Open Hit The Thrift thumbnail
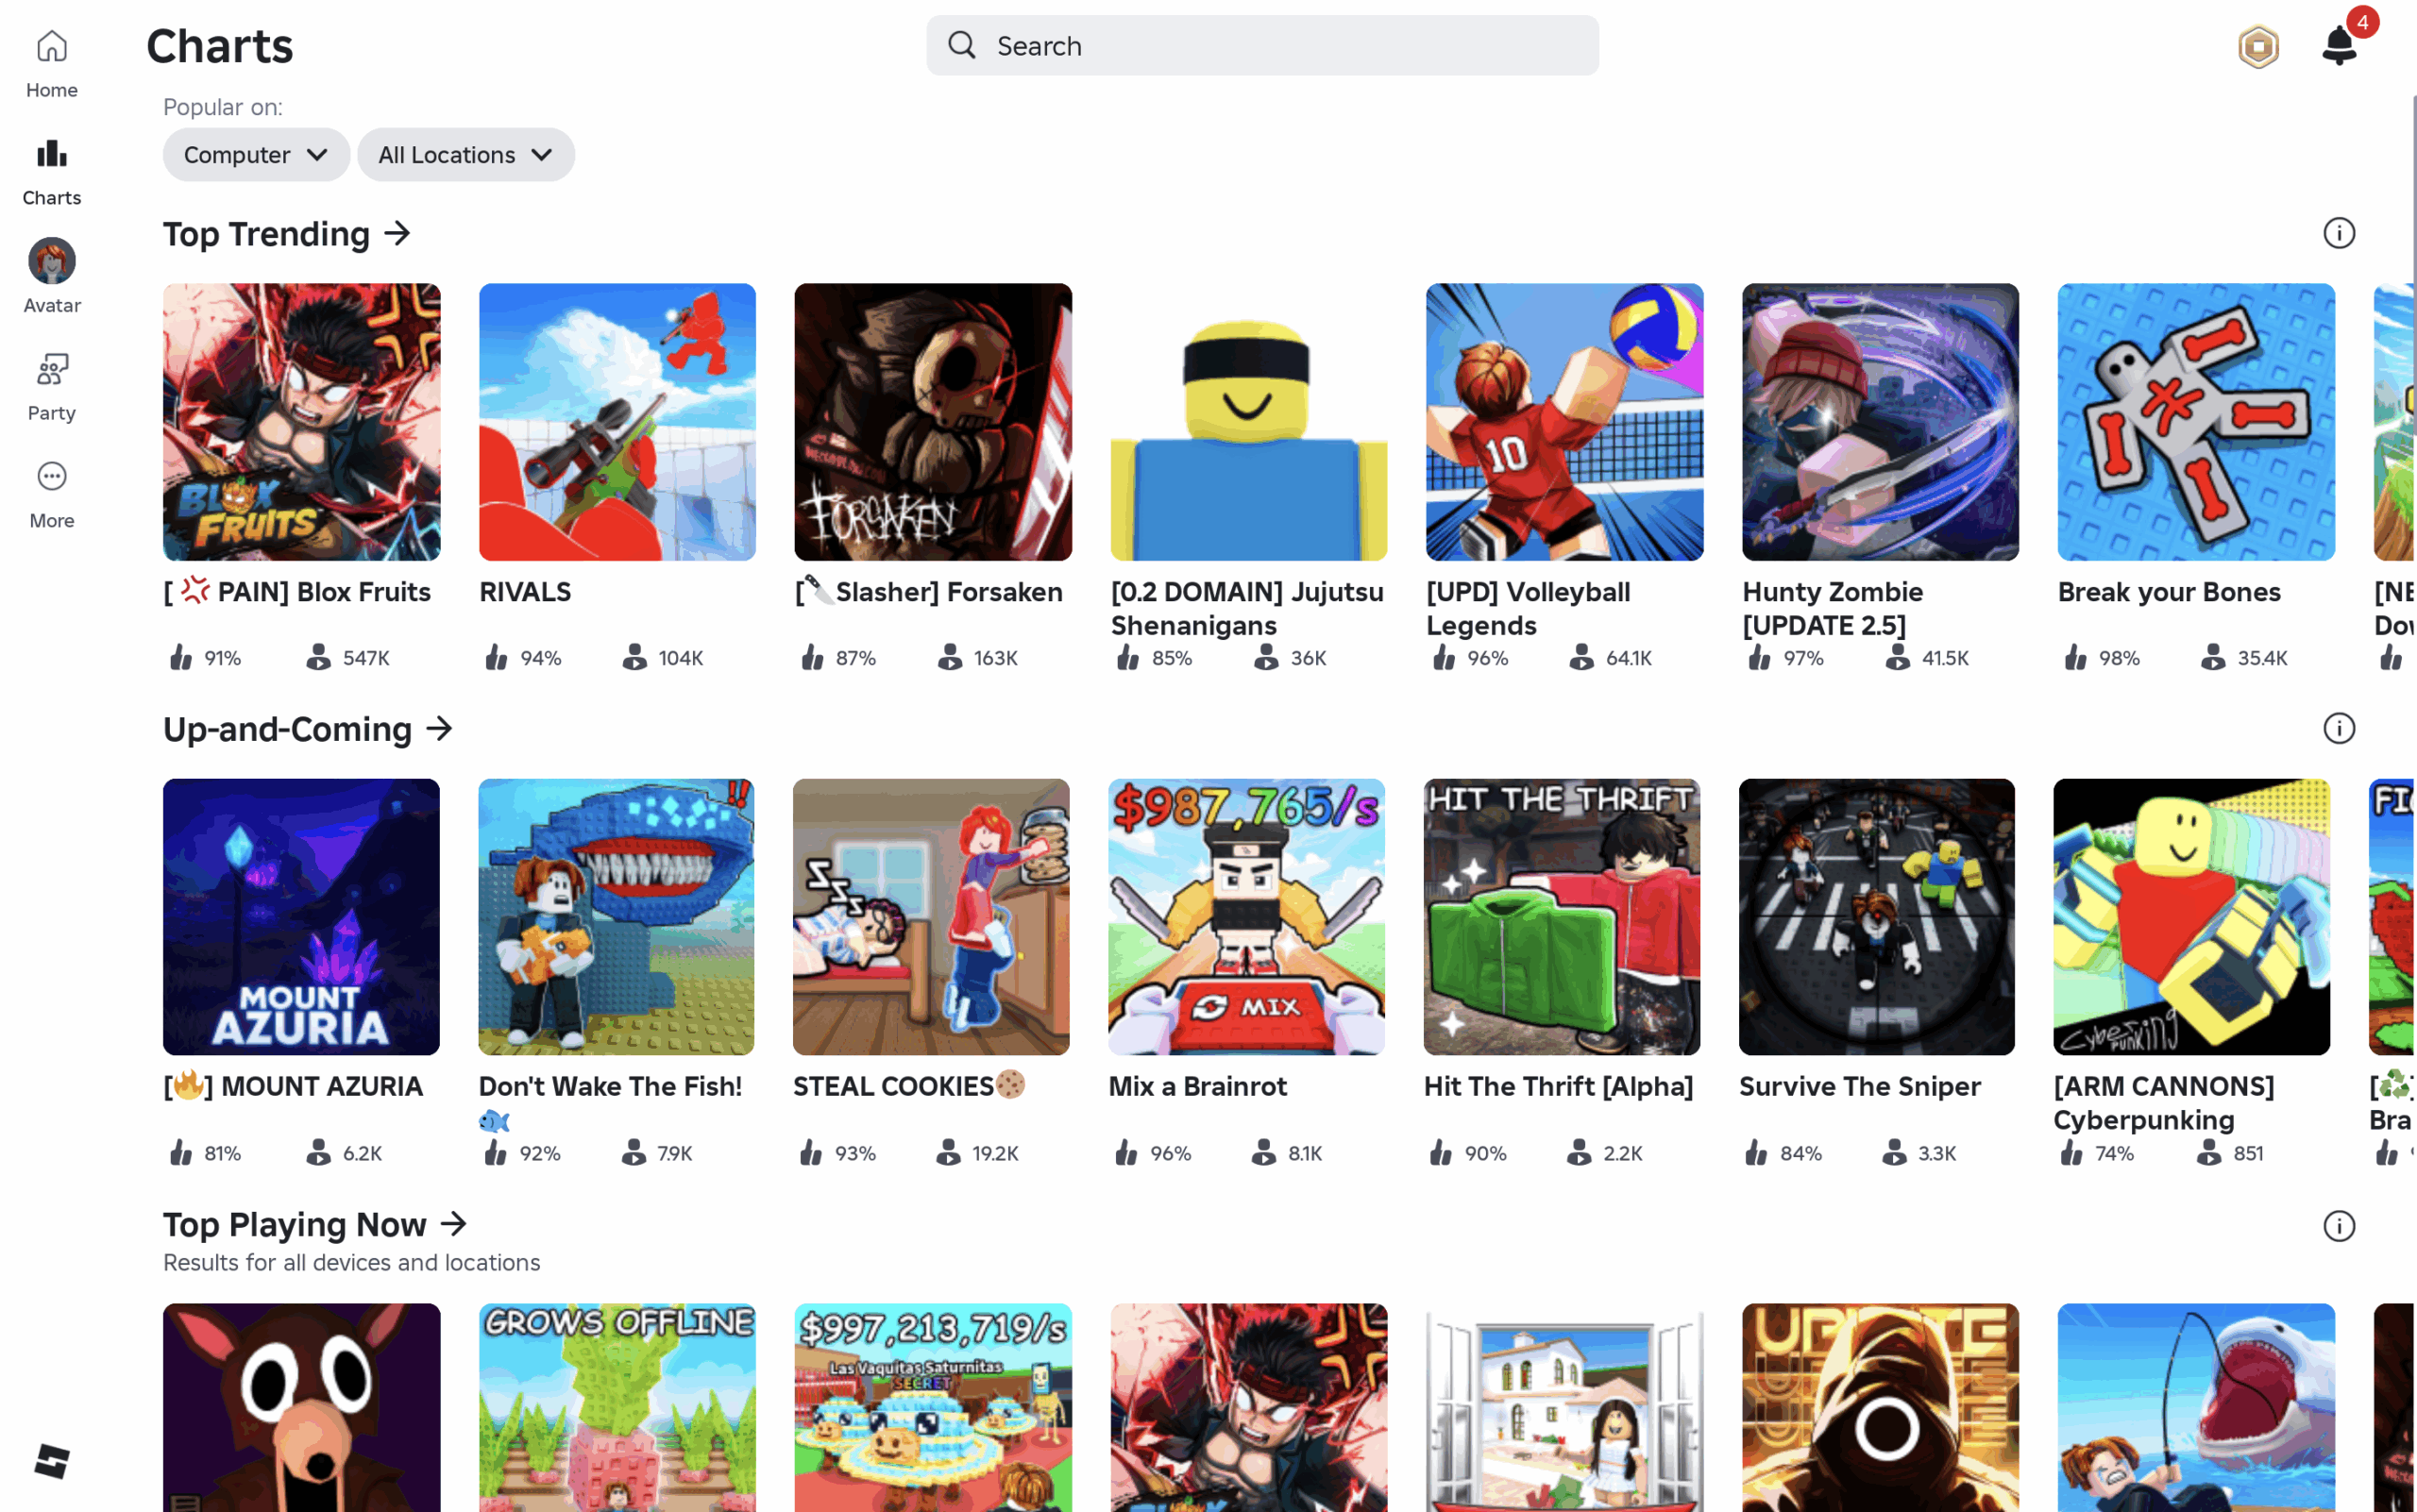 tap(1562, 917)
